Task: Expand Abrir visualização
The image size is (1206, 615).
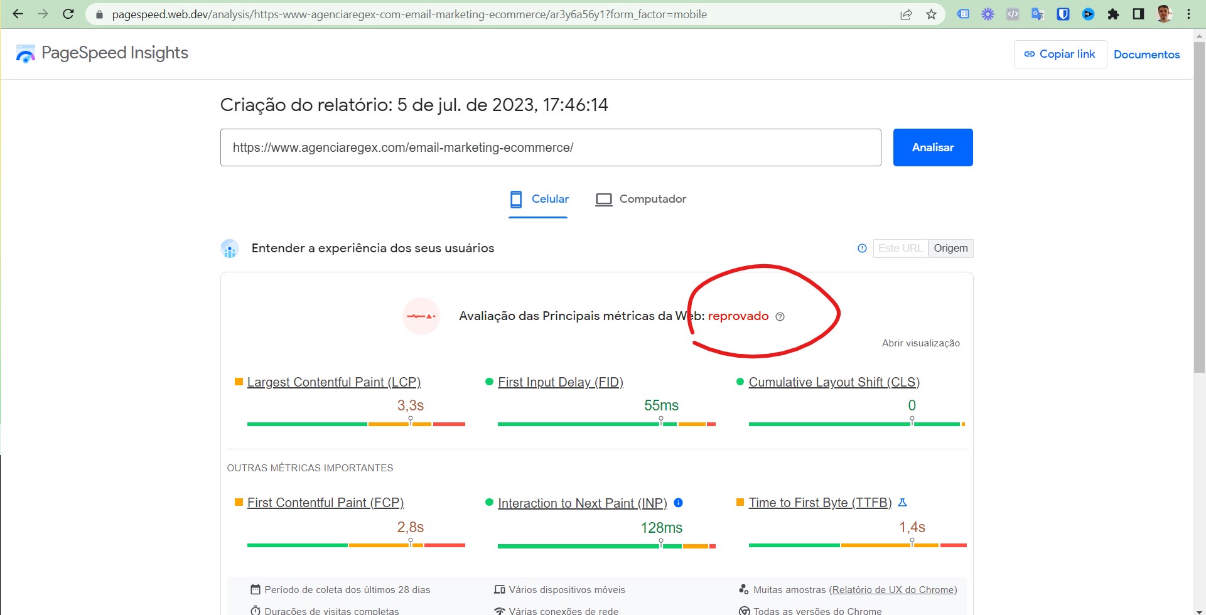Action: point(920,343)
